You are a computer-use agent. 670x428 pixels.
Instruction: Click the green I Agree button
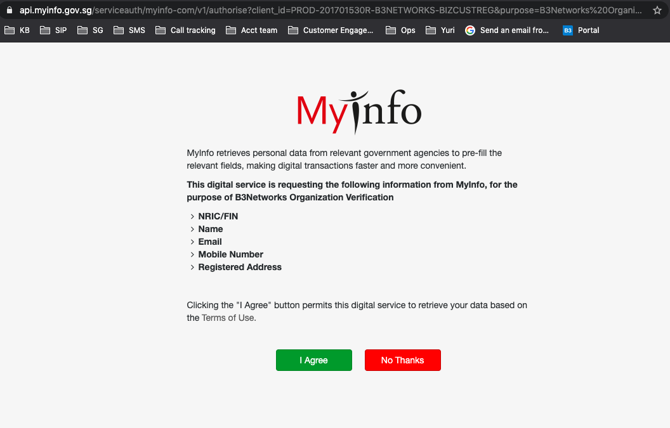point(314,360)
